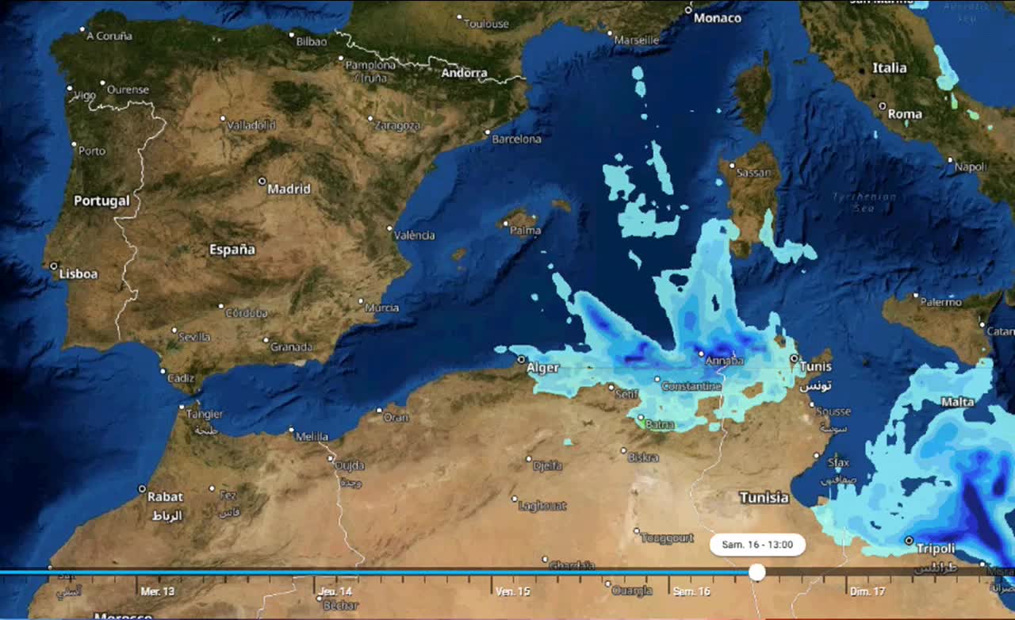This screenshot has height=620, width=1015.
Task: Click the Palma label on the island
Action: coord(526,231)
